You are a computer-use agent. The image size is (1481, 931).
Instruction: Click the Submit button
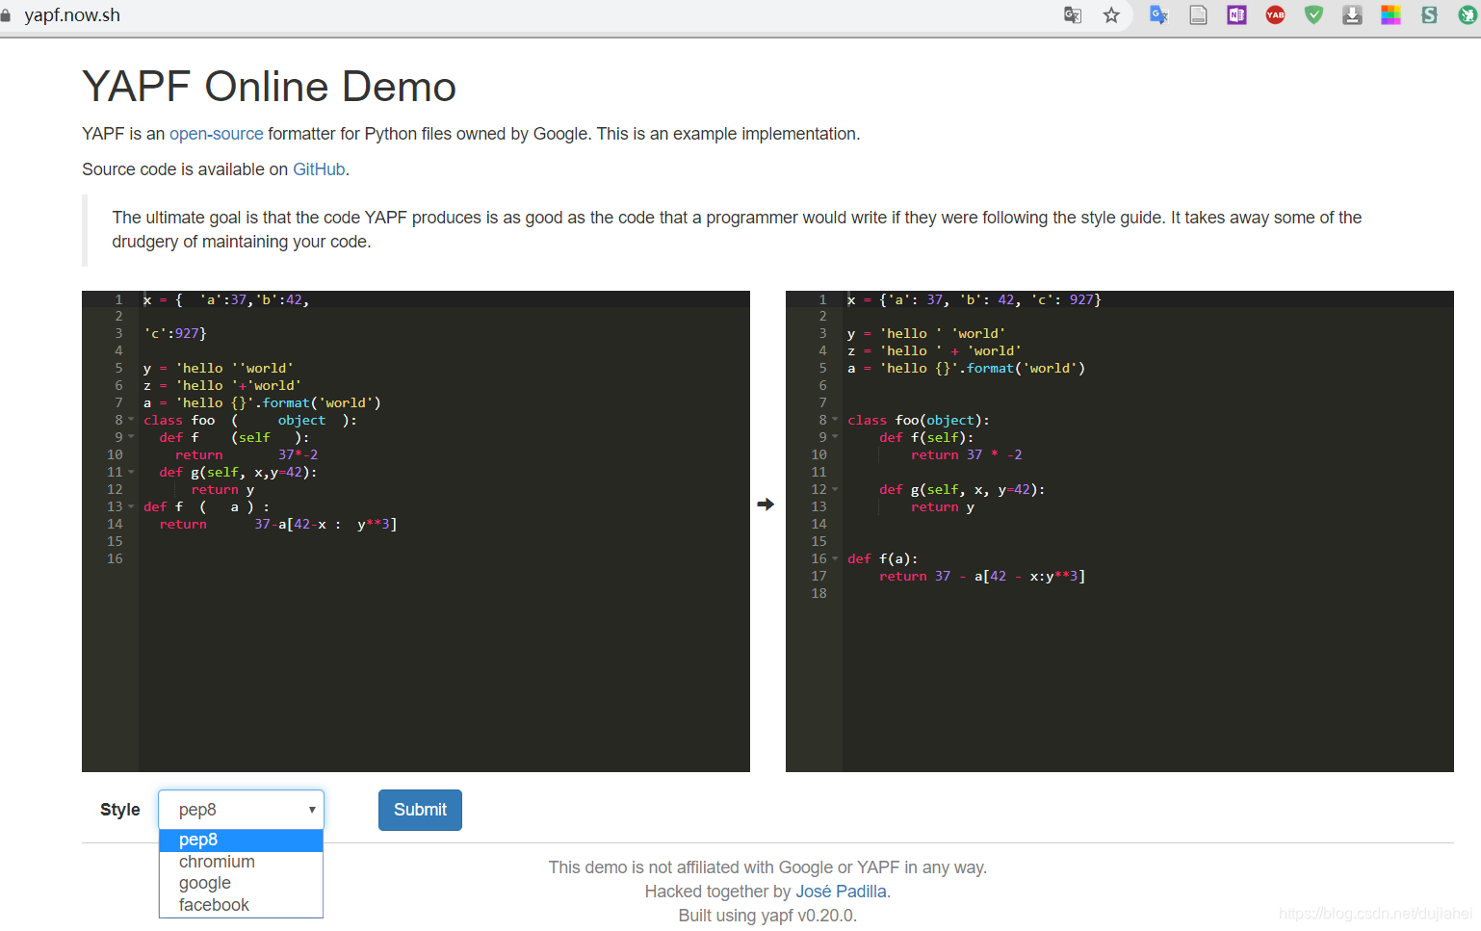tap(420, 810)
